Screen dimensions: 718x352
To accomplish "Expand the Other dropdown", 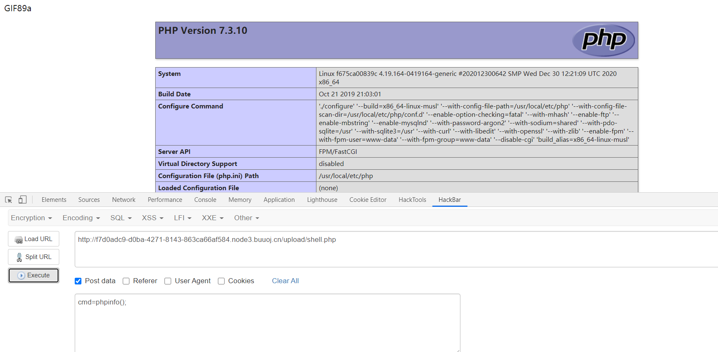I will [247, 218].
